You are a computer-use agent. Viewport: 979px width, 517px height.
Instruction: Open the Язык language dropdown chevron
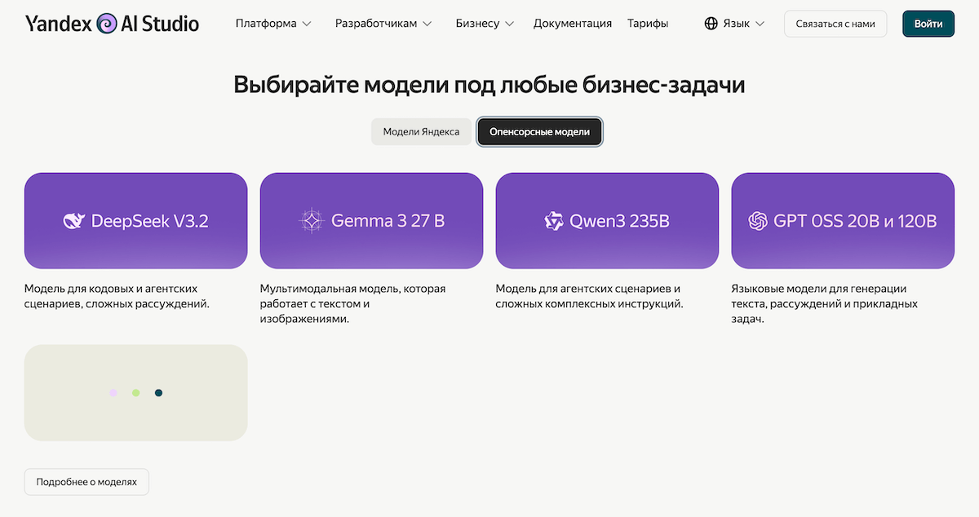point(760,24)
